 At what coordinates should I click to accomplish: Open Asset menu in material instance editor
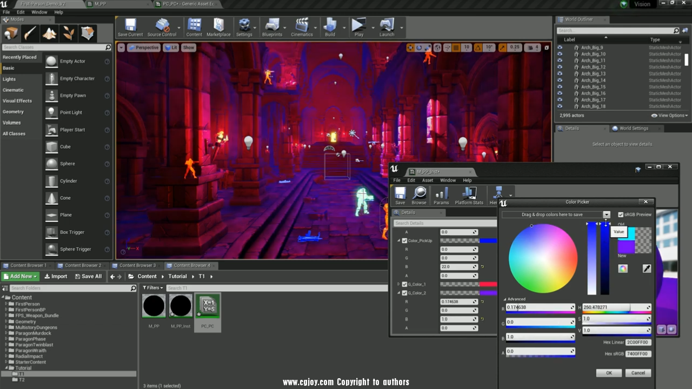click(428, 180)
